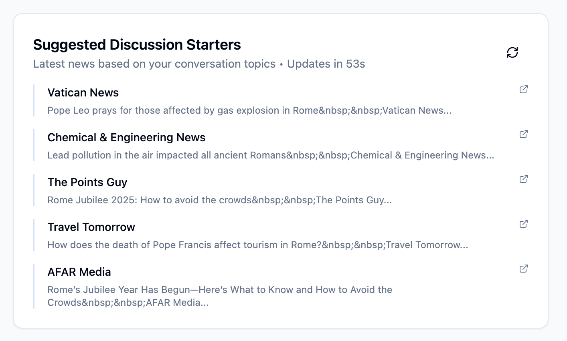Open external link icon for Chemical & Engineering News
This screenshot has height=341, width=567.
(523, 134)
